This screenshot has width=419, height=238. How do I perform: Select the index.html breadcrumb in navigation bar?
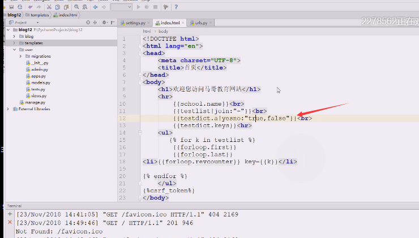(66, 15)
